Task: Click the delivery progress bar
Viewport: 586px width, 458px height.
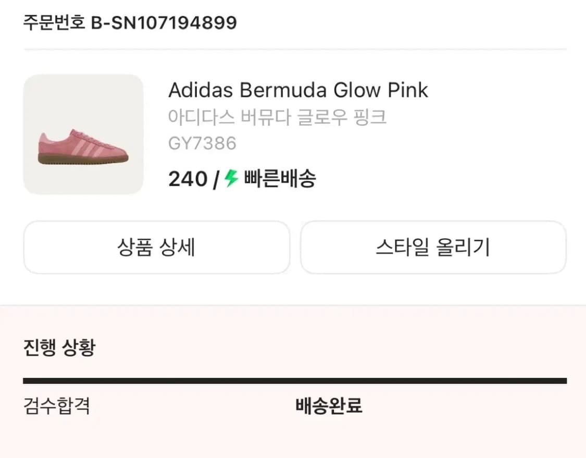Action: click(x=293, y=379)
